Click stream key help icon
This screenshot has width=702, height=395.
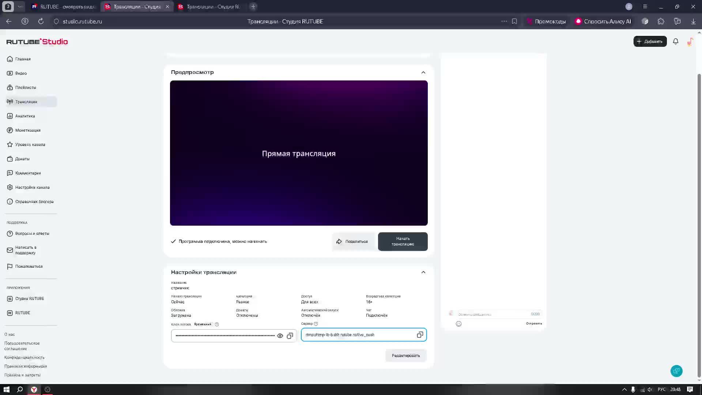click(217, 324)
